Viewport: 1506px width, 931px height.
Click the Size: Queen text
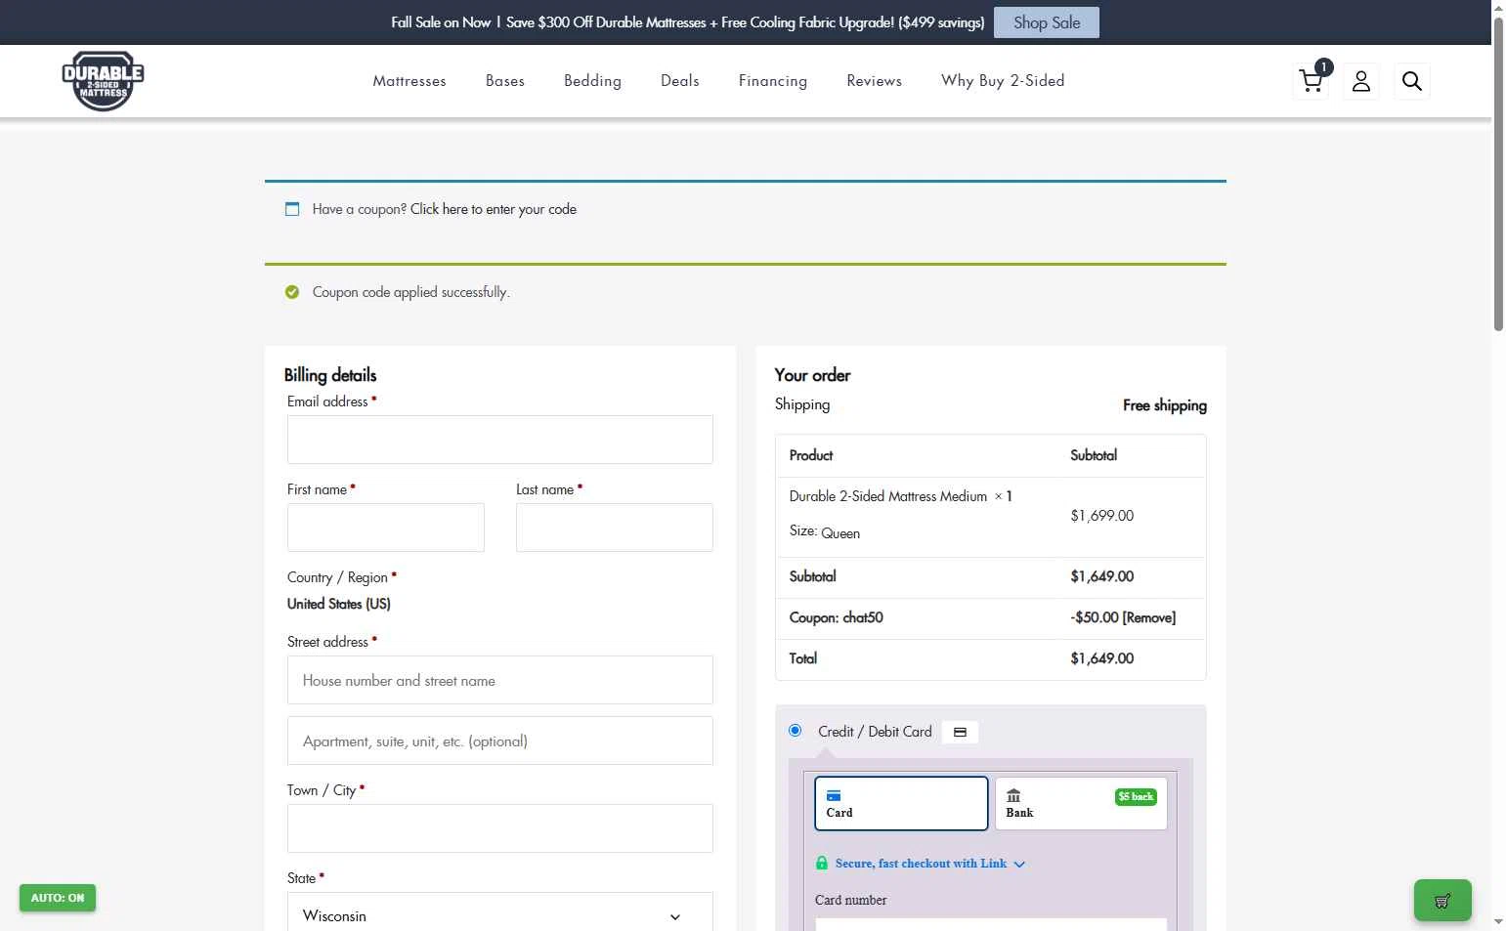pos(825,532)
